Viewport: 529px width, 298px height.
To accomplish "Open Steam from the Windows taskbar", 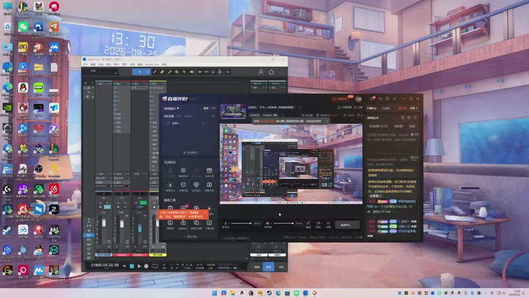I will point(269,293).
